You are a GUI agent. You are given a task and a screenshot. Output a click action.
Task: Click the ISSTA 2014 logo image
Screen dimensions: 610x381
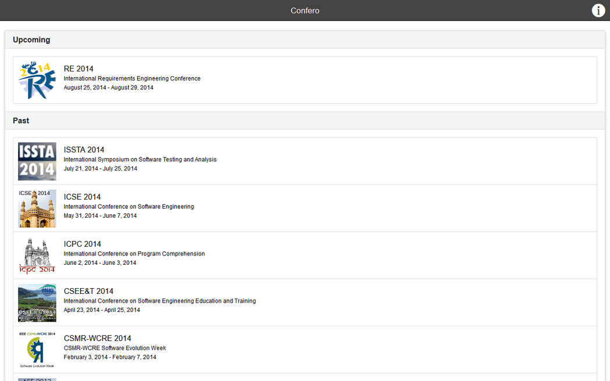tap(37, 161)
